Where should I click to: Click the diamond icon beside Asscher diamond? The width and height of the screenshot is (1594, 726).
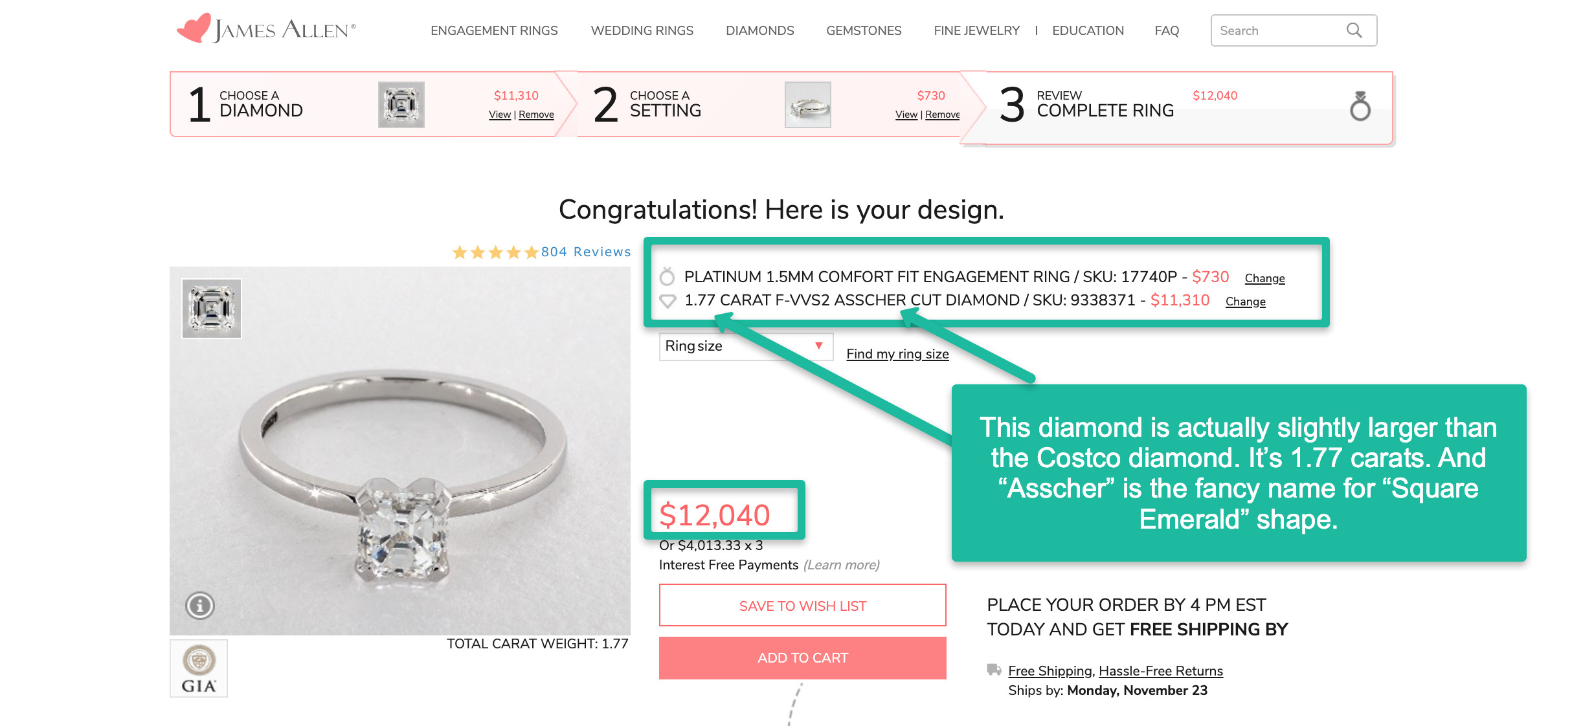coord(668,301)
